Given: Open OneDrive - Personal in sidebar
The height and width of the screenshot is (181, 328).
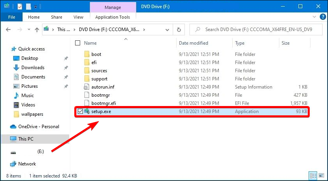Looking at the screenshot, I should (x=39, y=127).
